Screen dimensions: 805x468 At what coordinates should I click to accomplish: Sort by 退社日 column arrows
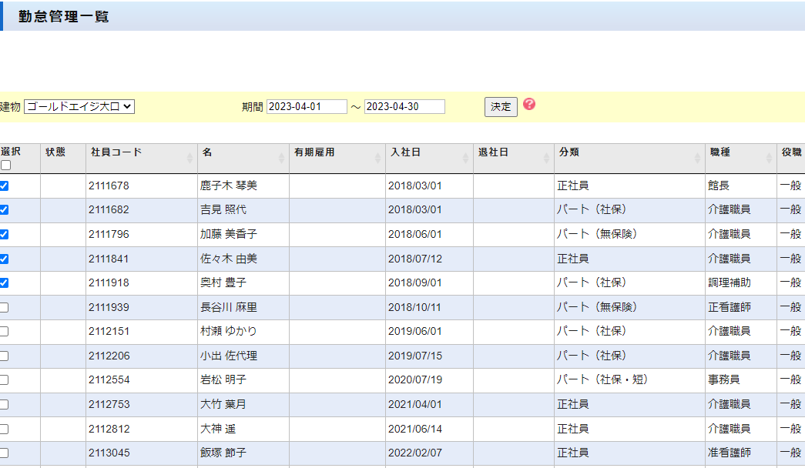[546, 158]
